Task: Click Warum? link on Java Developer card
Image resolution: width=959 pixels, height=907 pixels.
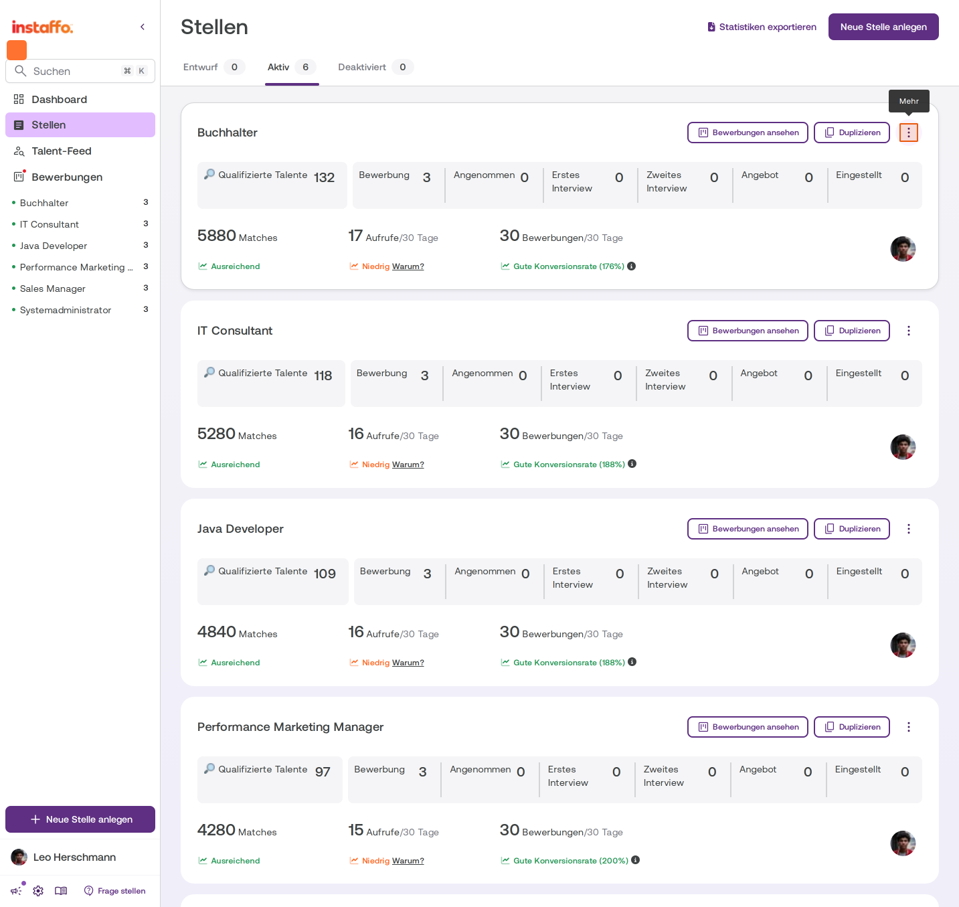Action: point(408,663)
